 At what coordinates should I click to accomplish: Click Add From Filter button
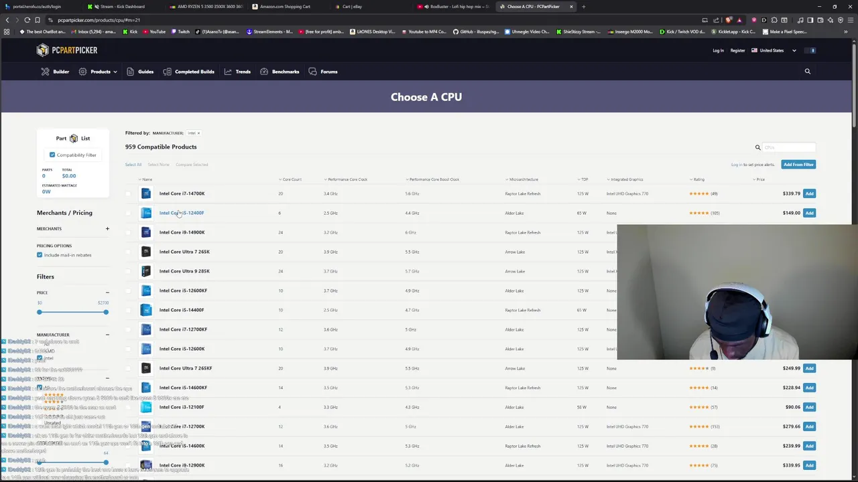pos(798,165)
